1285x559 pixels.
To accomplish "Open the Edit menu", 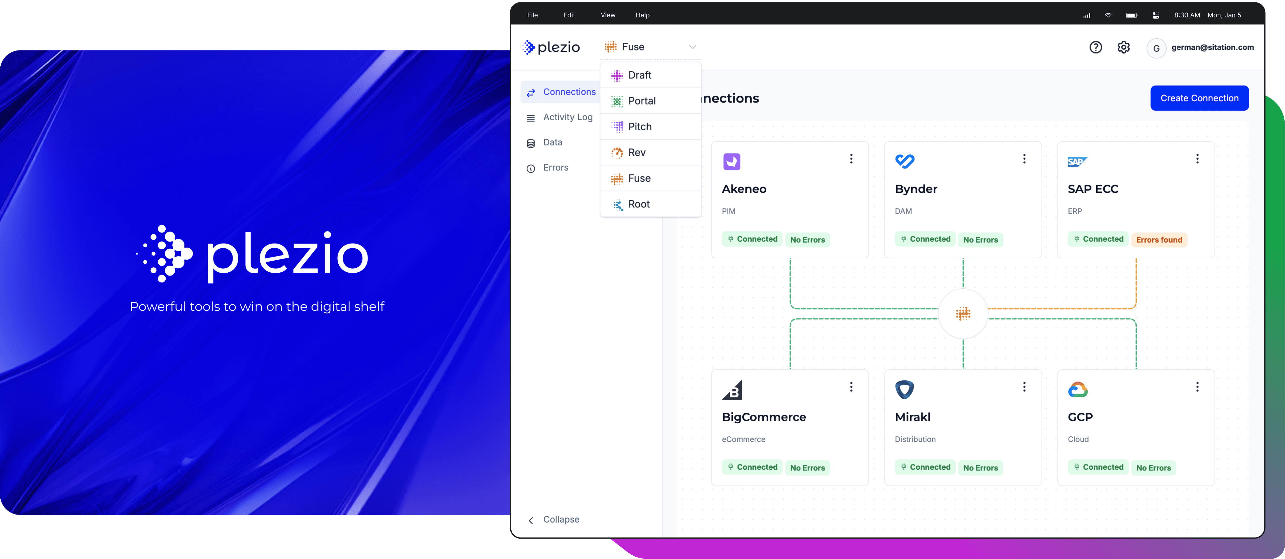I will pos(569,15).
